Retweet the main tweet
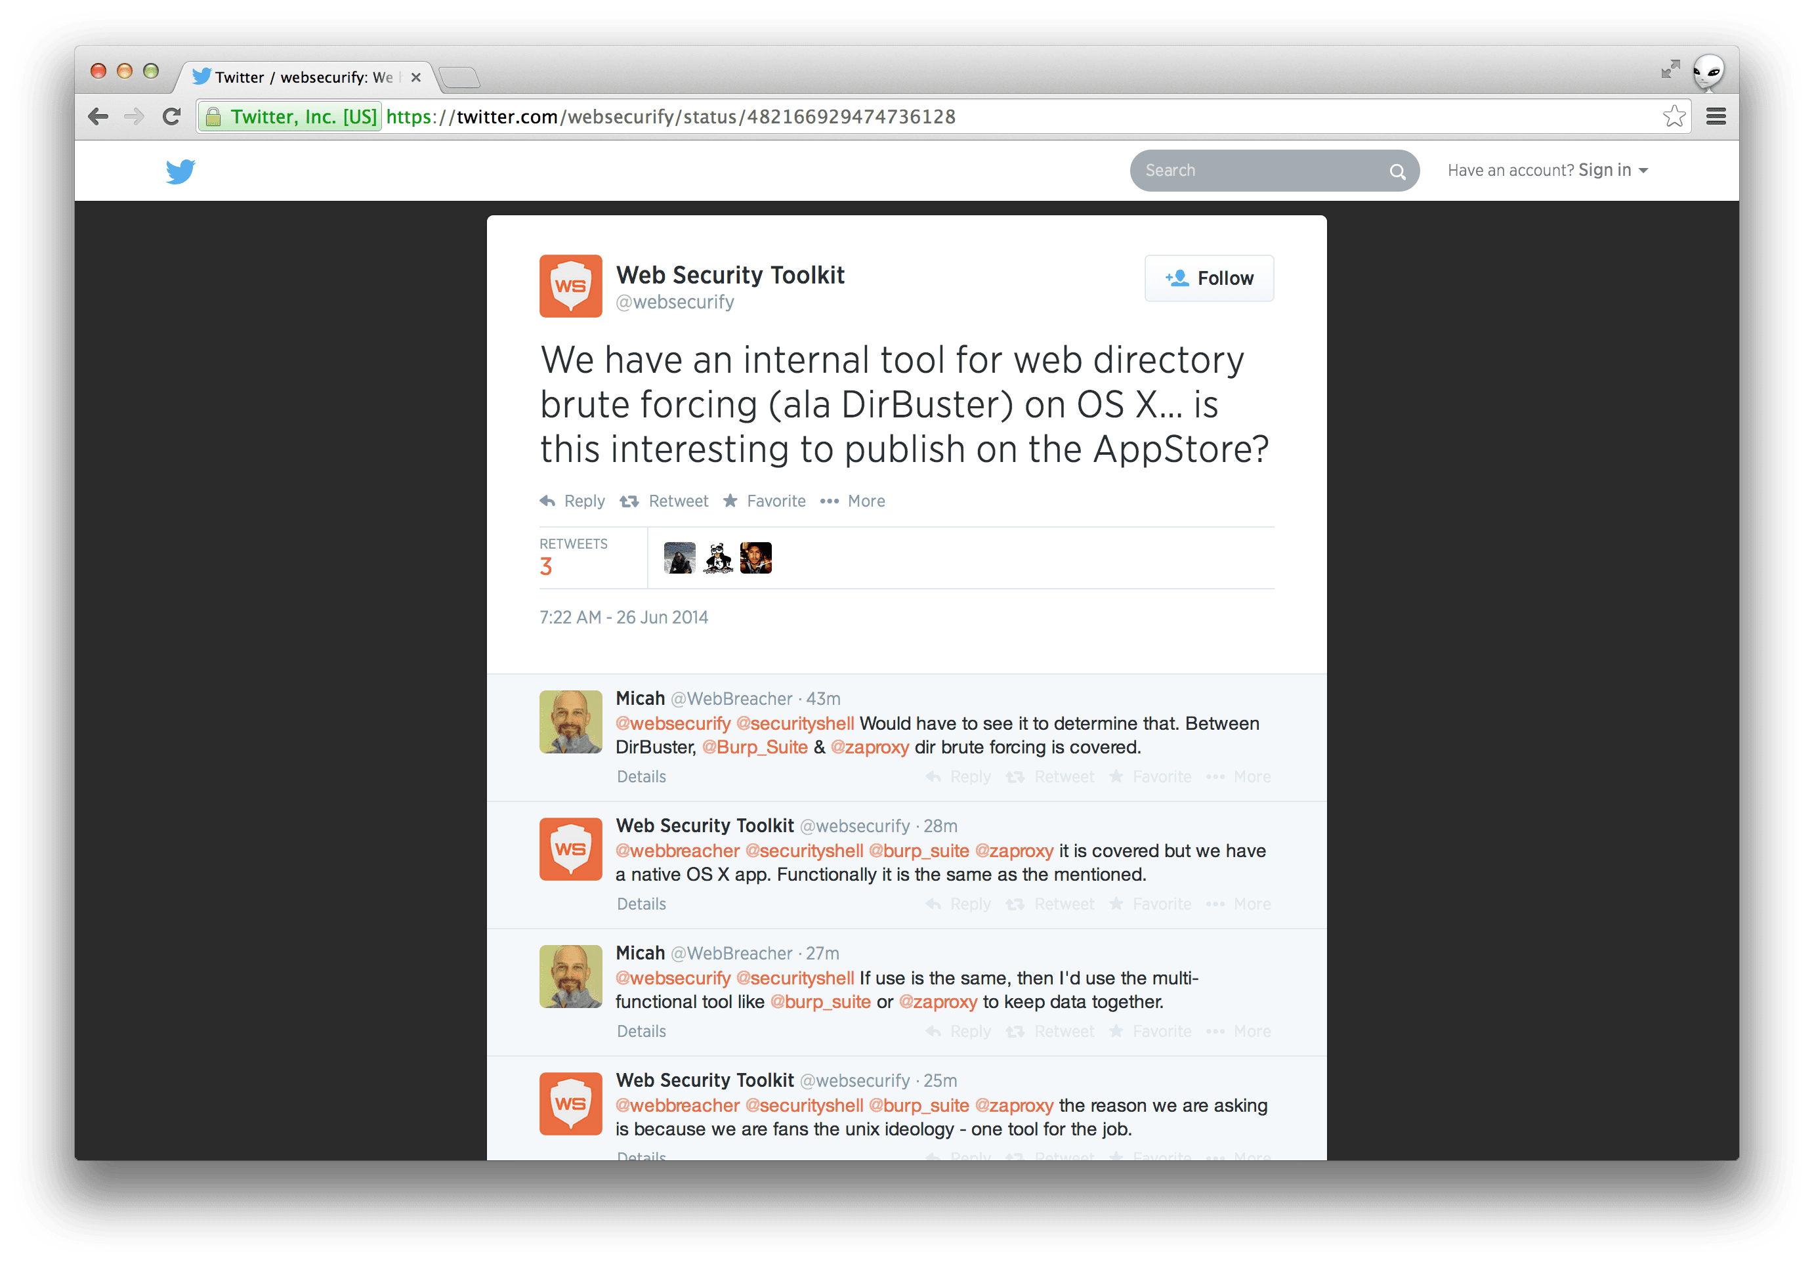Screen dimensions: 1814x1264 tap(664, 501)
